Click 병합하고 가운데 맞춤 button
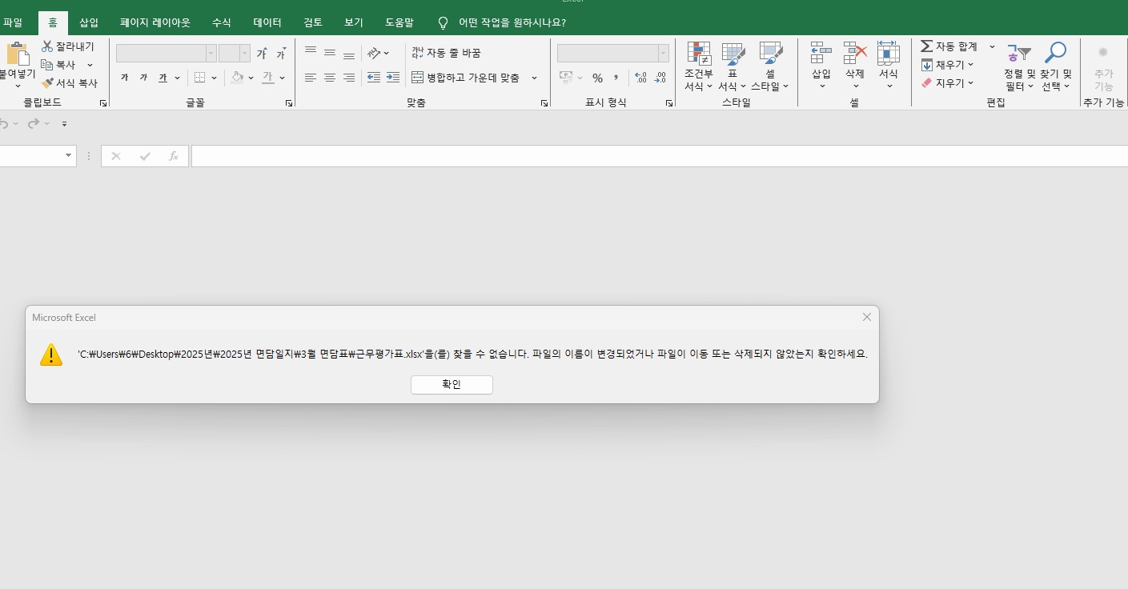This screenshot has height=589, width=1128. (x=467, y=78)
